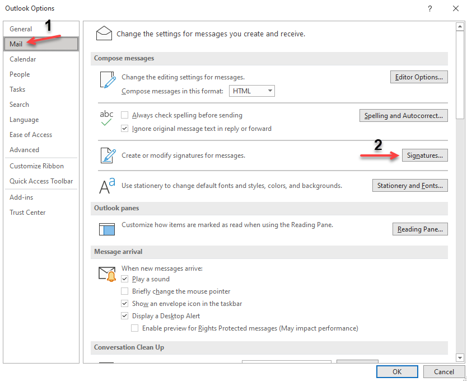Click the signature pen icon
Screen dimensions: 467x382
(108, 155)
